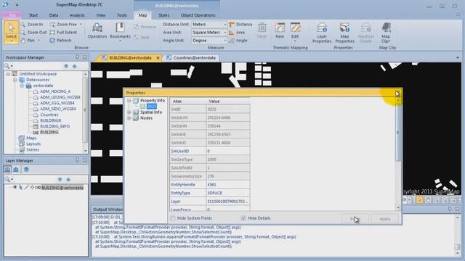Edit the SmUserID value field
This screenshot has height=261, width=465.
coord(227,151)
